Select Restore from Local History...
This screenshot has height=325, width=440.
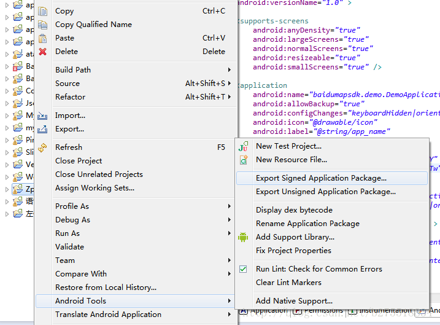[x=136, y=287]
